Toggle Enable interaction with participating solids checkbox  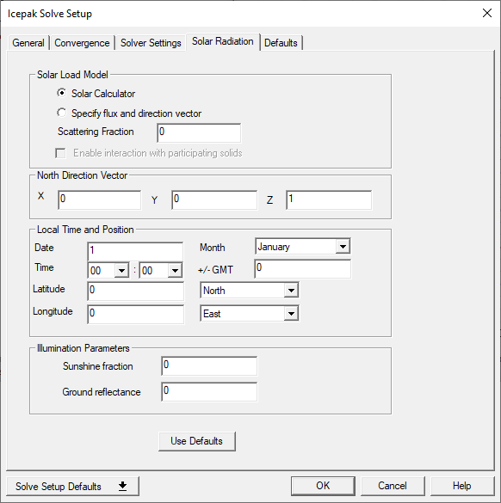pyautogui.click(x=60, y=153)
